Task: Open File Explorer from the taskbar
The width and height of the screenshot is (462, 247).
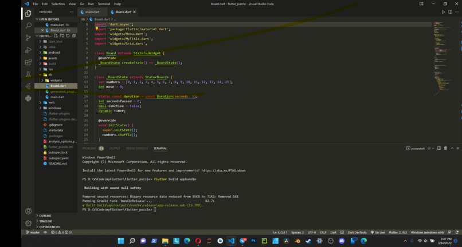Action: tap(165, 241)
